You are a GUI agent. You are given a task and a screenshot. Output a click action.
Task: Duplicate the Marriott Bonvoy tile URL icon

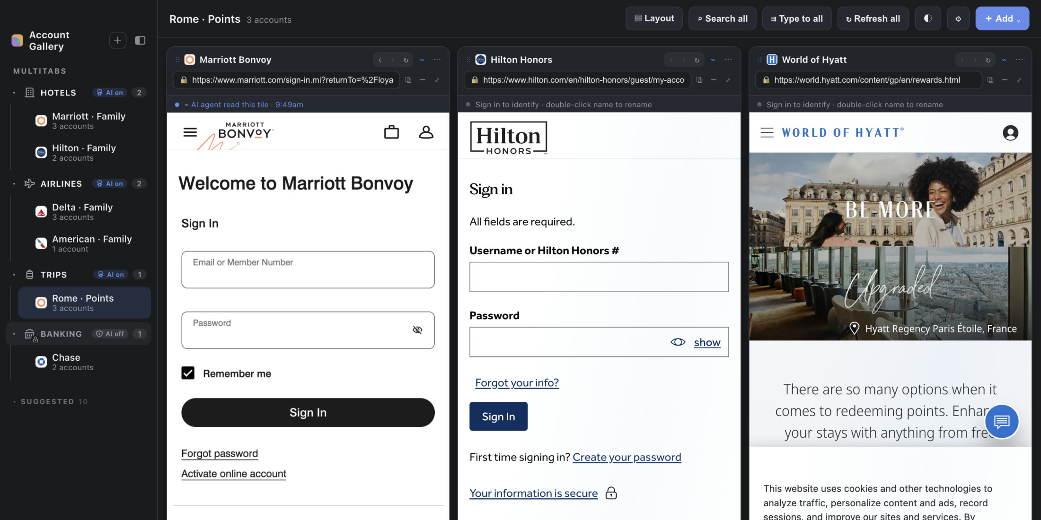408,80
